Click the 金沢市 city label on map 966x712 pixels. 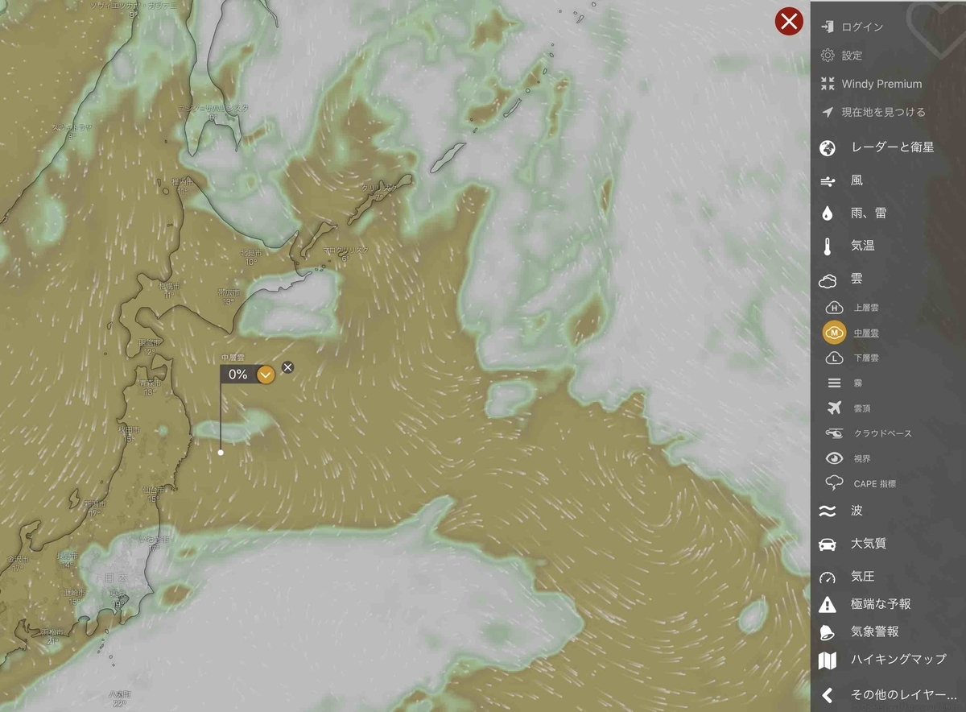16,558
